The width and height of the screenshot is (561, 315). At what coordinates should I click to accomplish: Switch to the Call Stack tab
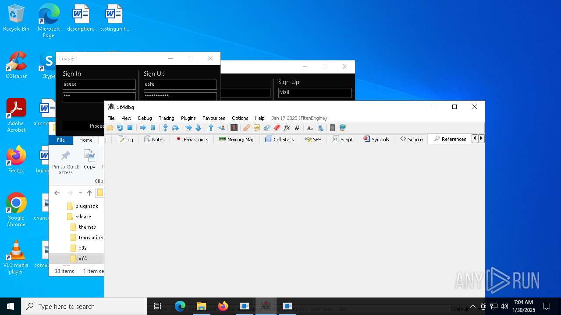pyautogui.click(x=280, y=139)
